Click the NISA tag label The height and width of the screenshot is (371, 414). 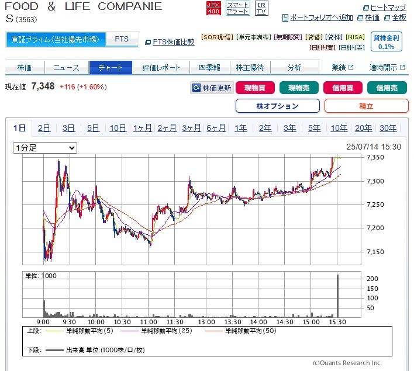pyautogui.click(x=355, y=37)
